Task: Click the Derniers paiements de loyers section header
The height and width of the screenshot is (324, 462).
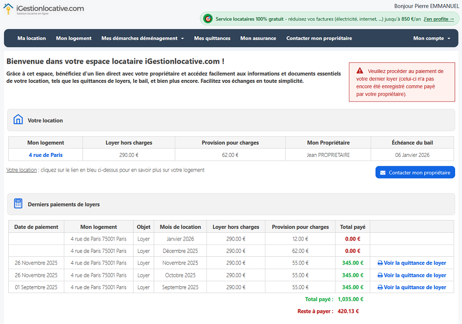Action: click(x=231, y=204)
